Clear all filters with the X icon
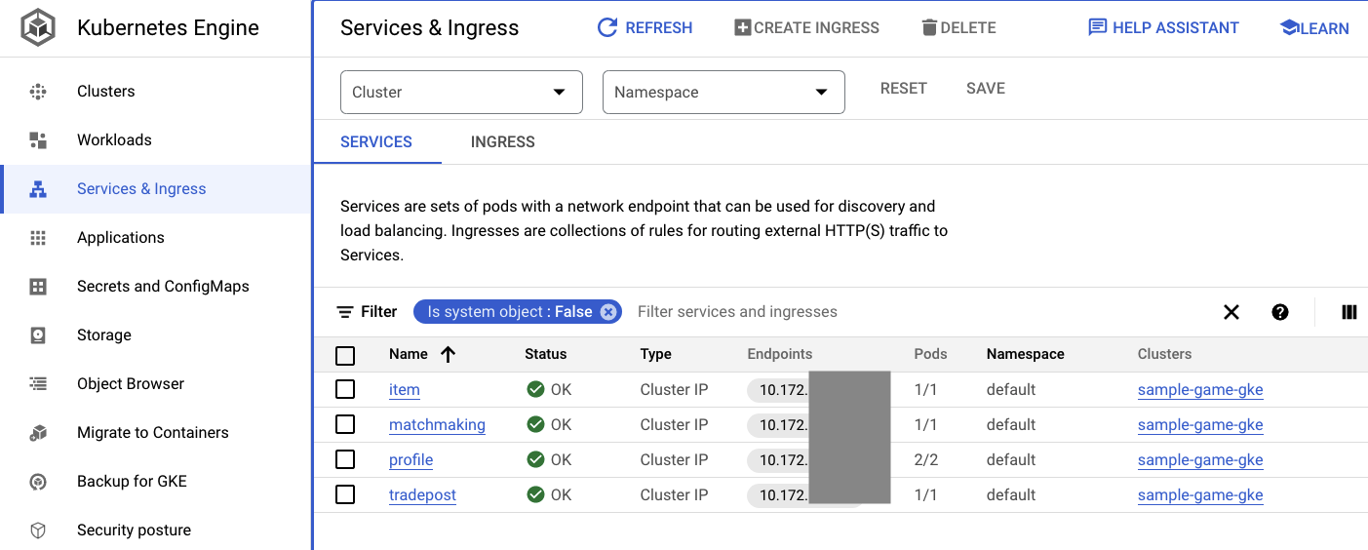This screenshot has height=550, width=1368. tap(1231, 312)
